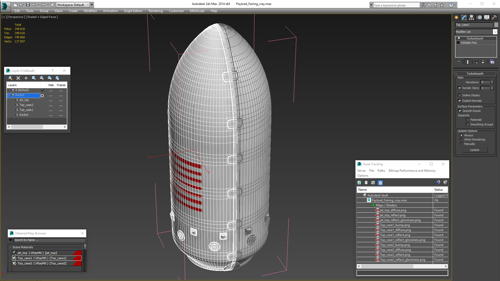Click the Undo arrow icon

[x=34, y=5]
